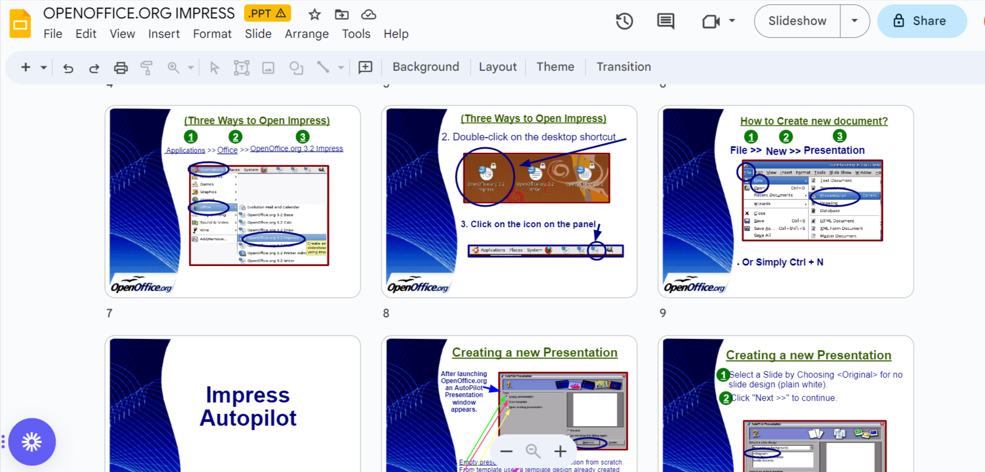The height and width of the screenshot is (472, 985).
Task: Reset zoom with floating magnifier icon
Action: click(x=533, y=451)
